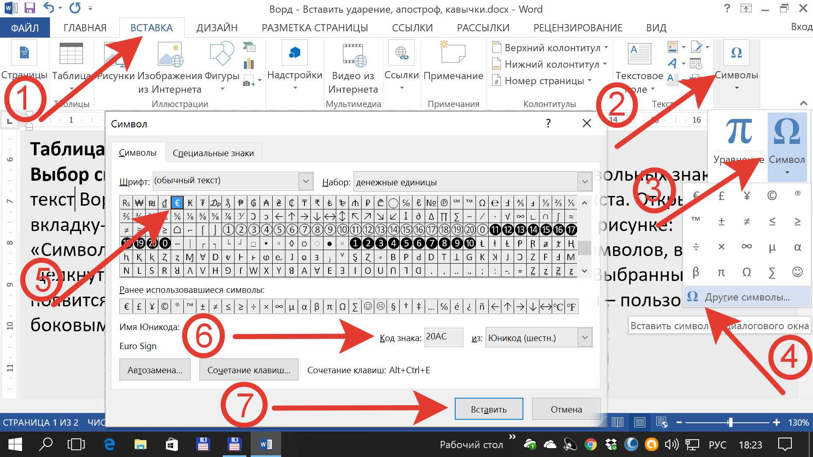Click the Таблица insert icon

(71, 66)
